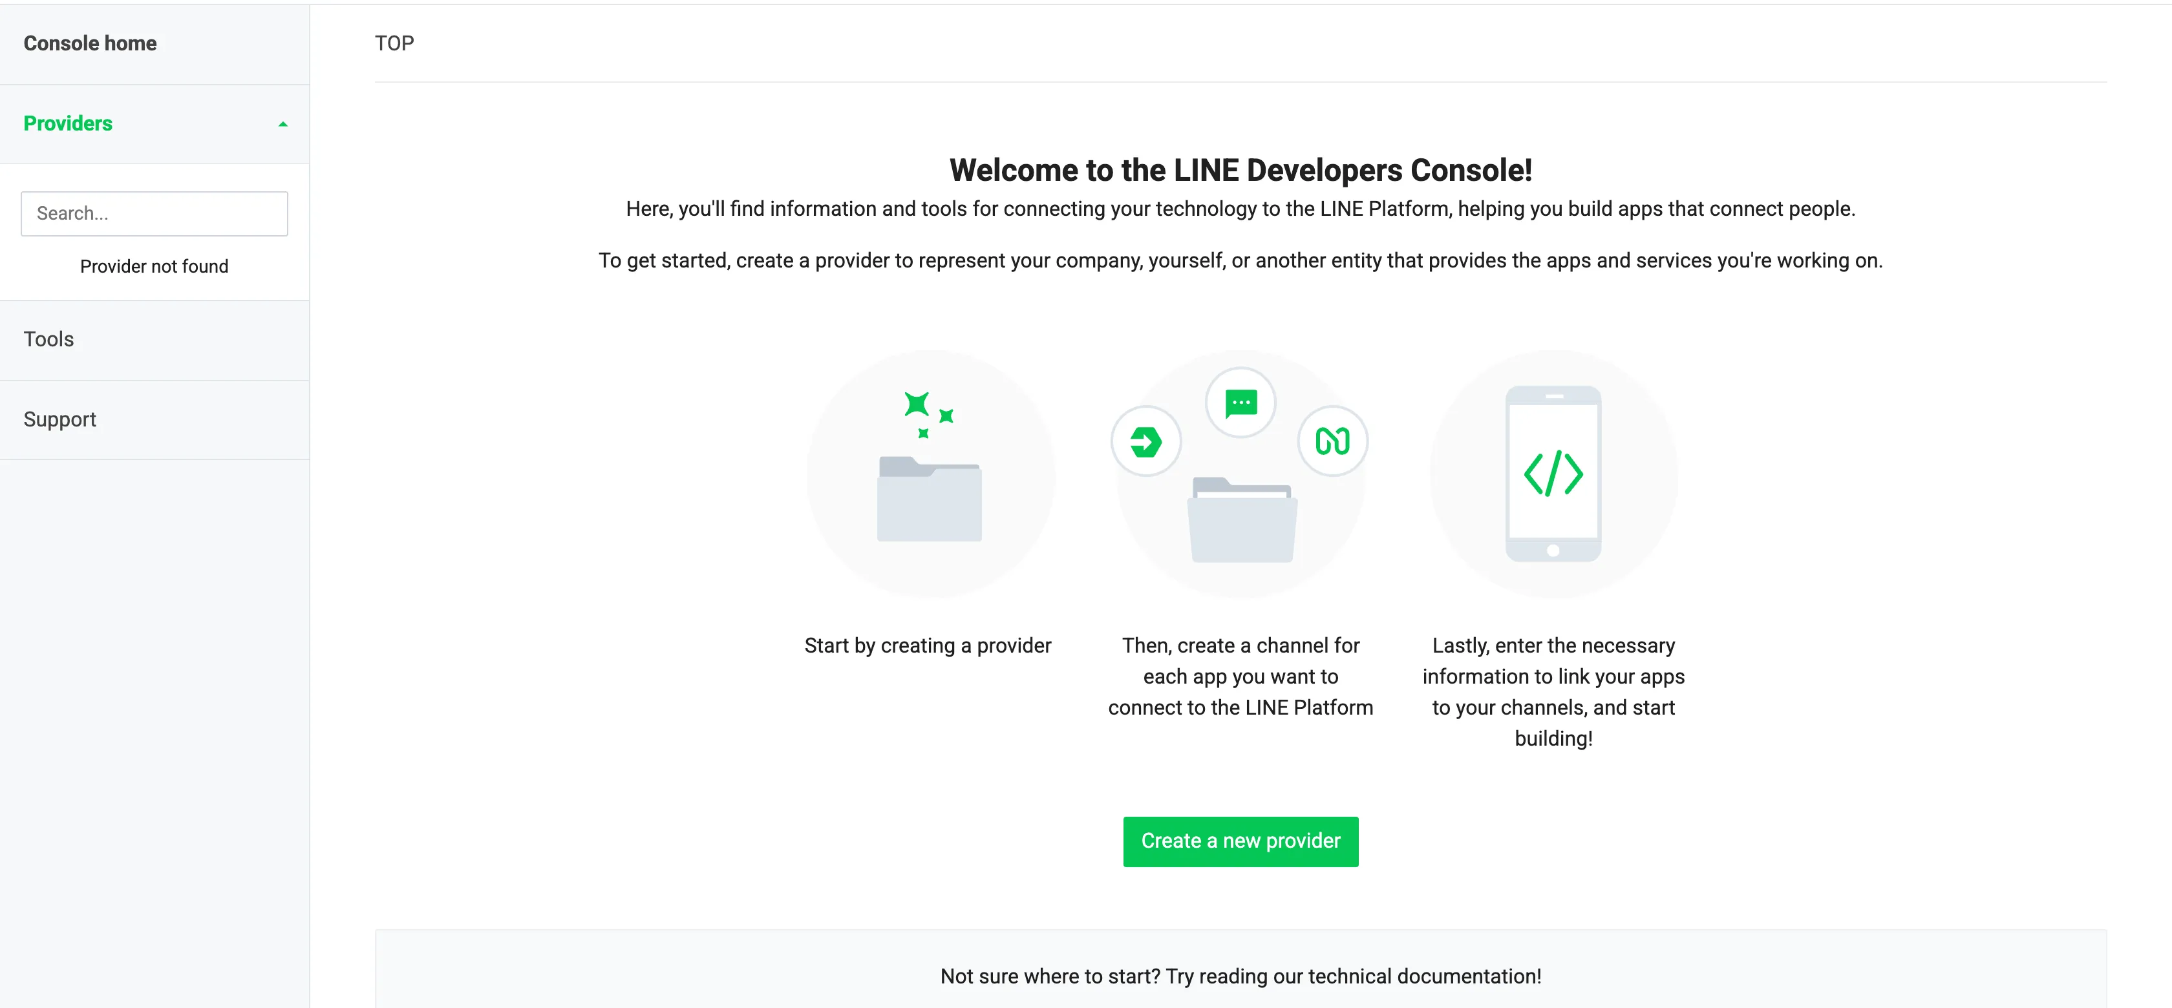
Task: Click the 'Here, you'll find information' paragraph
Action: (x=1240, y=208)
